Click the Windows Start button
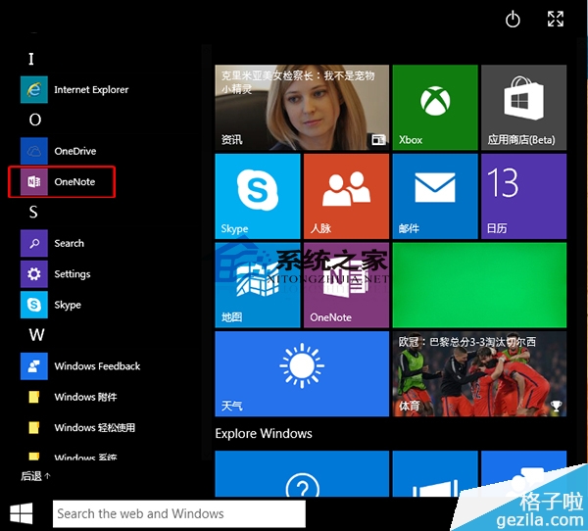This screenshot has height=531, width=588. [x=22, y=513]
